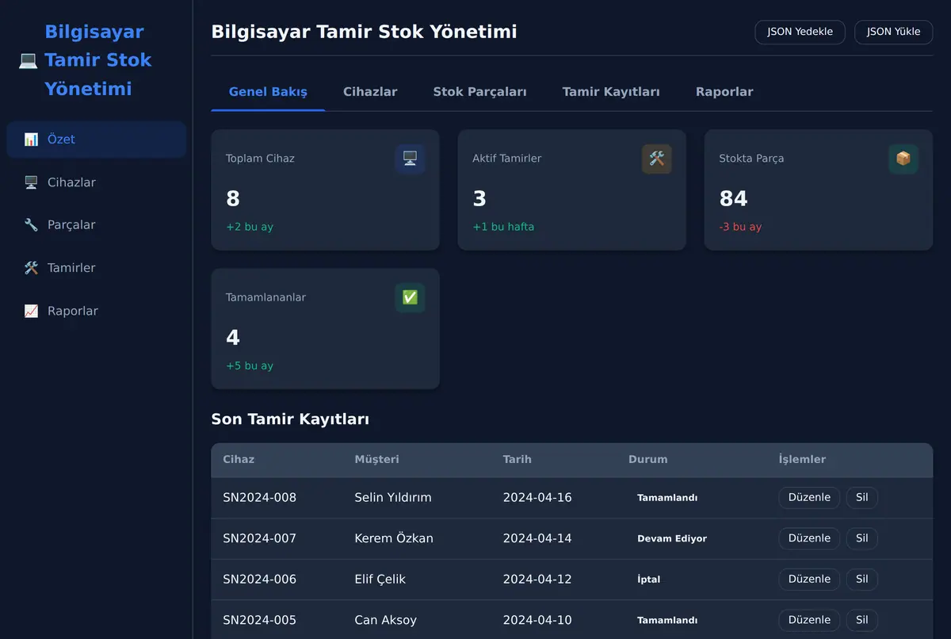Click the date 2024-04-16
The width and height of the screenshot is (951, 639).
(x=537, y=498)
